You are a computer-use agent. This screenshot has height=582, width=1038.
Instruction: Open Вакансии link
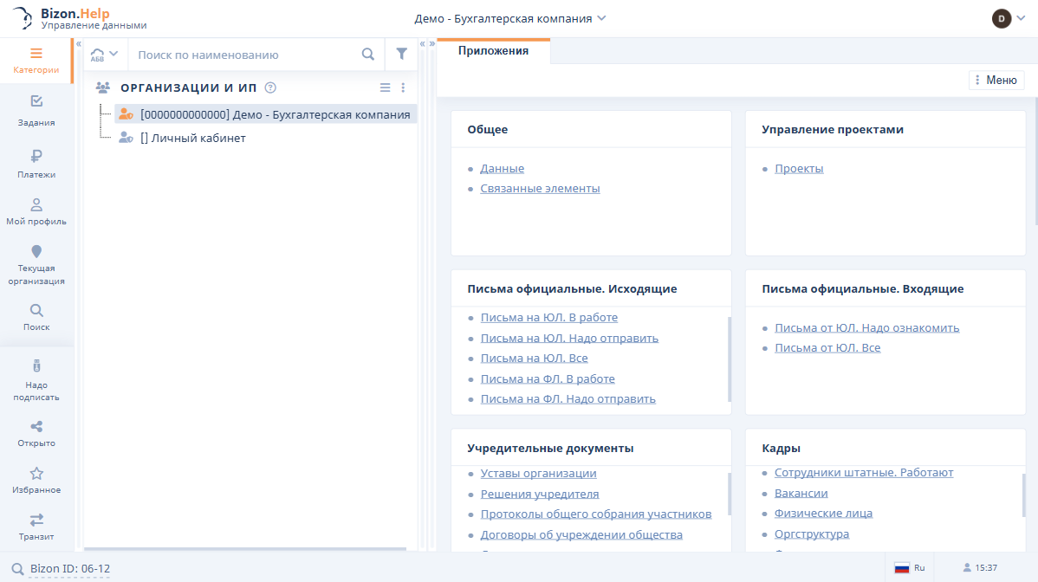click(x=801, y=494)
